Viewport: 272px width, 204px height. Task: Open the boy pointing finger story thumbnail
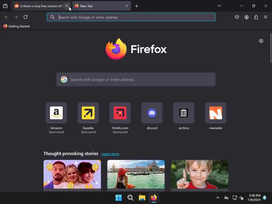click(200, 174)
